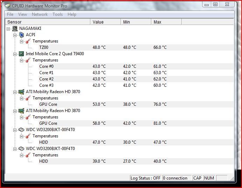Select the TZ00 sensor row
The height and width of the screenshot is (188, 242).
coord(136,47)
